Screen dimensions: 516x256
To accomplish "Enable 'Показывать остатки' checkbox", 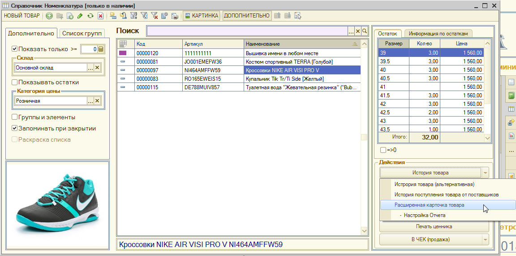I will click(x=14, y=82).
